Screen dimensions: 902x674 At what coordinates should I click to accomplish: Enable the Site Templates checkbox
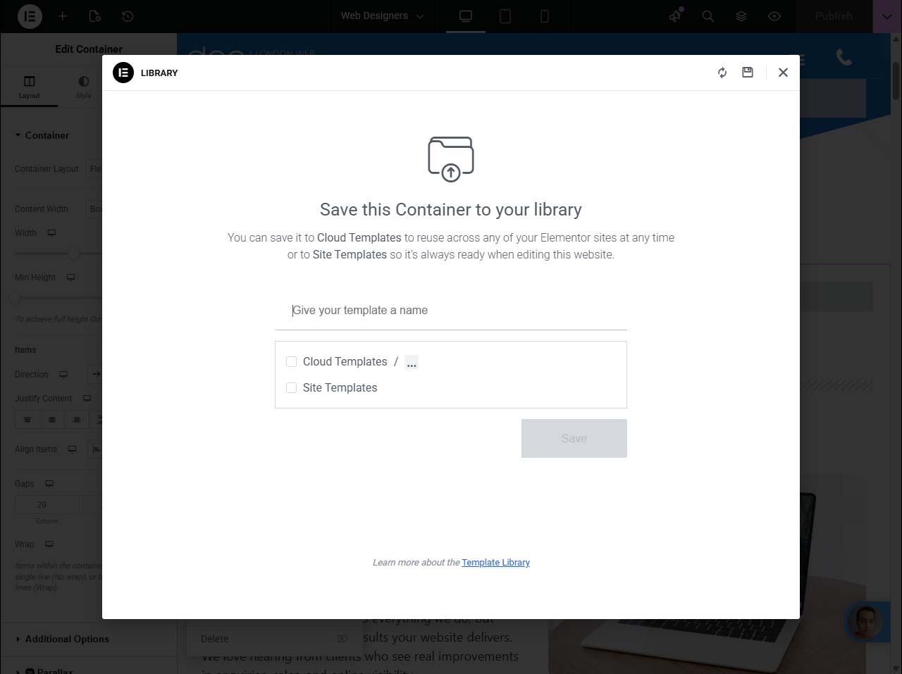[x=292, y=388]
